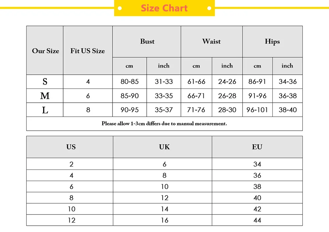Select the L size row label

(x=45, y=110)
